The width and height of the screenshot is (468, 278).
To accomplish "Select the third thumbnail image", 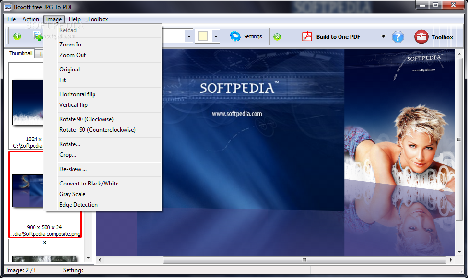I will click(45, 259).
